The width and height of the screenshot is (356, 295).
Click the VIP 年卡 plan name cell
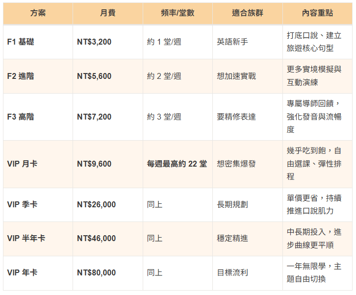23,273
